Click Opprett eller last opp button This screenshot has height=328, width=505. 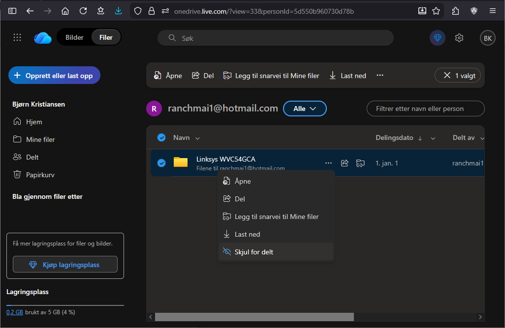click(x=54, y=76)
